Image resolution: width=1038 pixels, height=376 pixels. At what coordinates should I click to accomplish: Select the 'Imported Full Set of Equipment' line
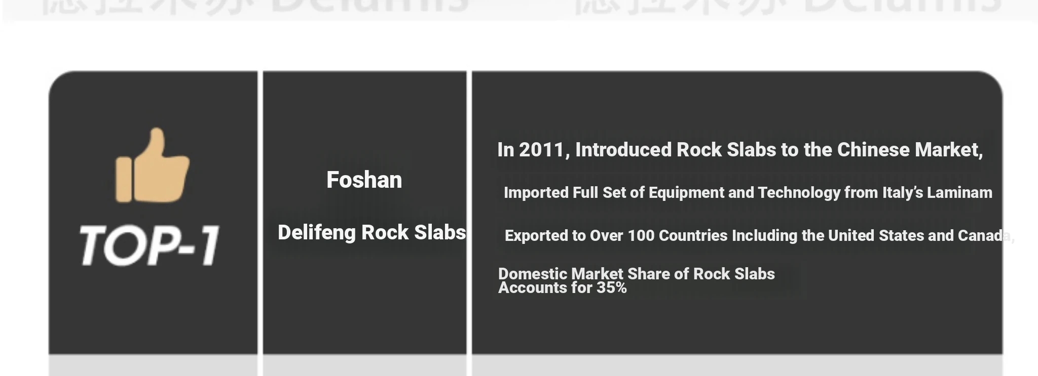(x=748, y=193)
